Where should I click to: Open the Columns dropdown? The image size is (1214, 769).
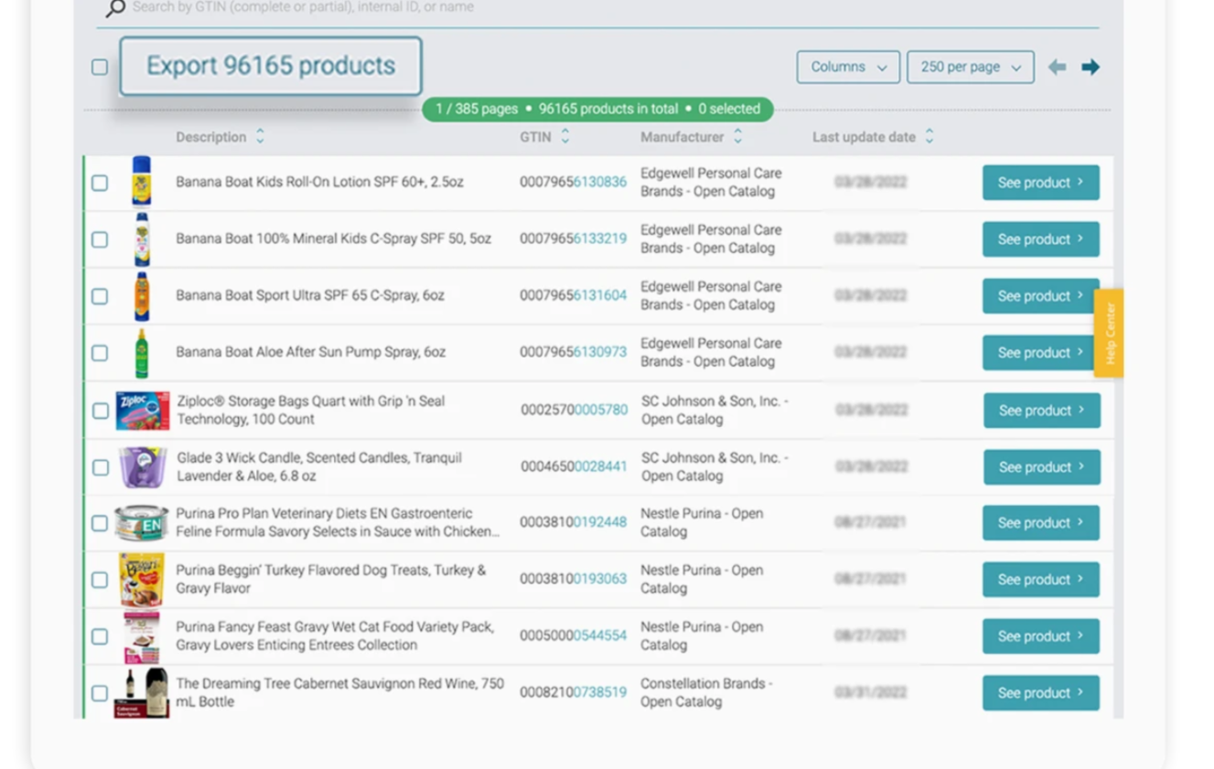click(x=848, y=67)
